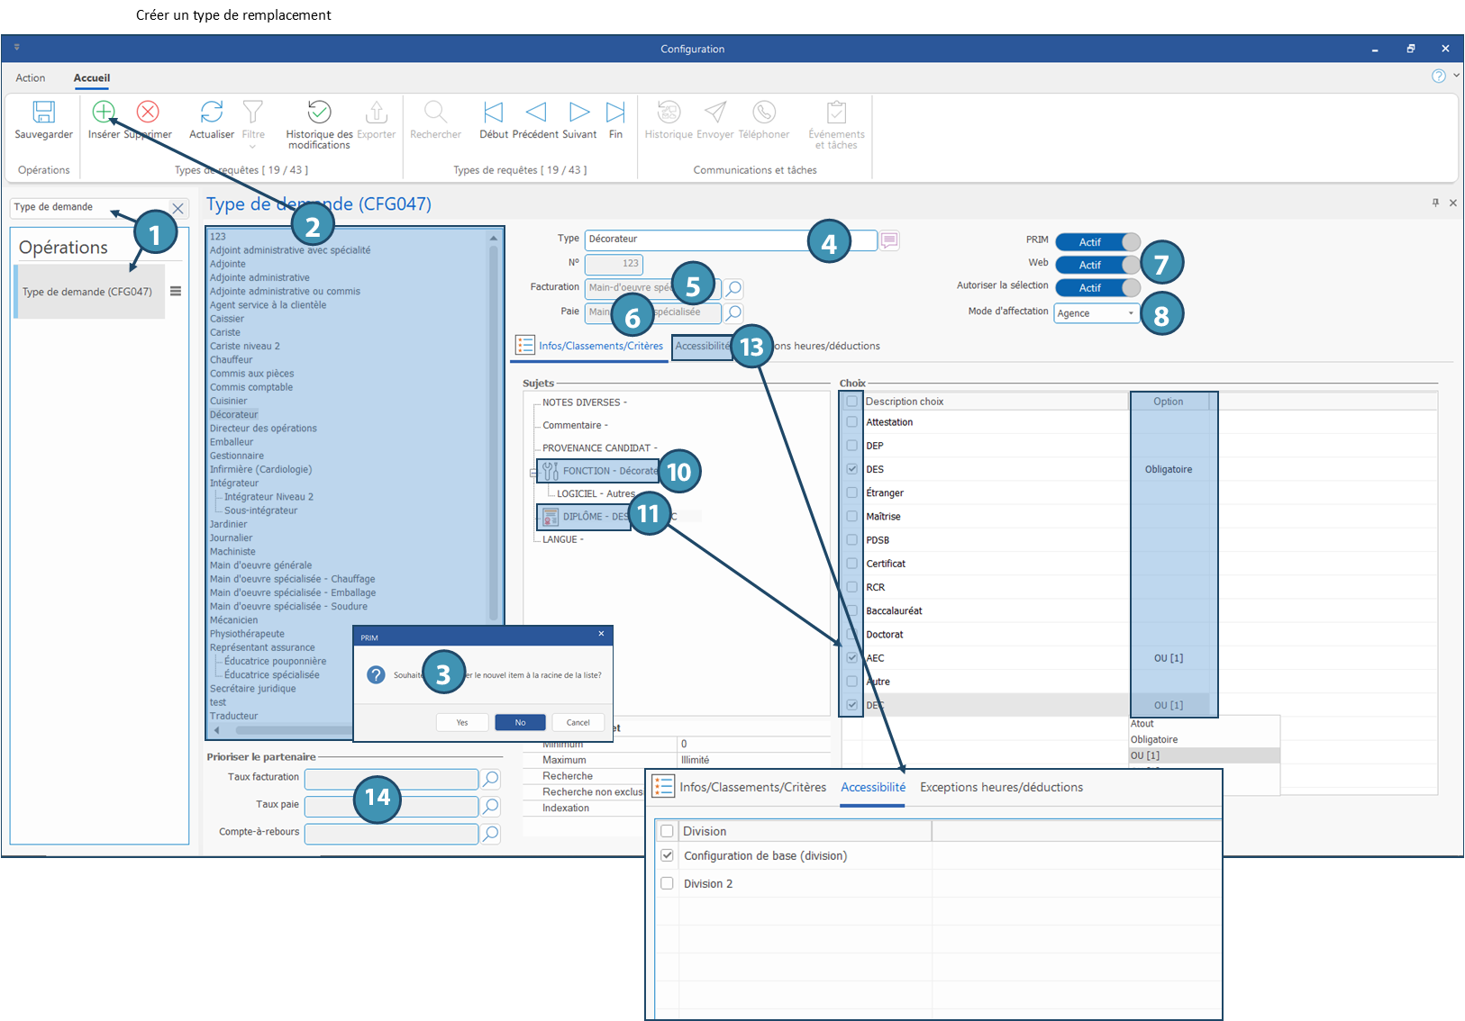The image size is (1465, 1021).
Task: Click the Taux facturation input field
Action: (x=391, y=779)
